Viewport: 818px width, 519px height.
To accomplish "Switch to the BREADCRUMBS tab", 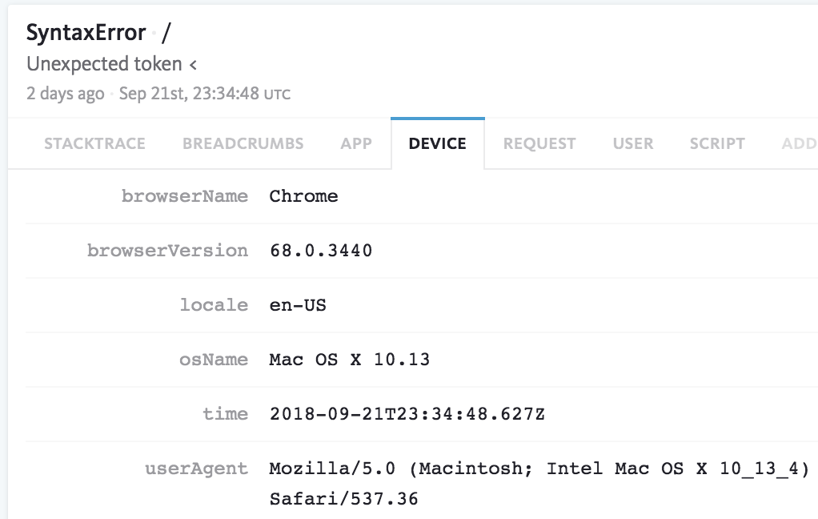I will (x=243, y=143).
